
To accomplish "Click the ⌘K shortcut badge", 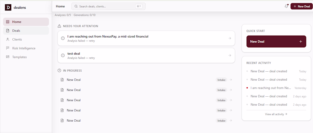I will [x=139, y=6].
